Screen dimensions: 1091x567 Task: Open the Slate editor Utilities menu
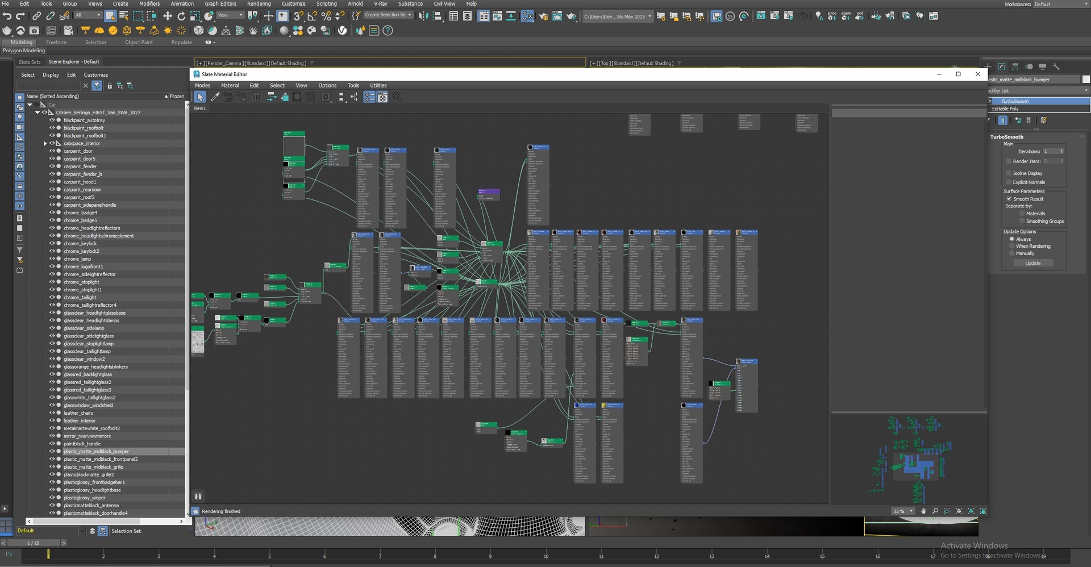click(x=378, y=86)
